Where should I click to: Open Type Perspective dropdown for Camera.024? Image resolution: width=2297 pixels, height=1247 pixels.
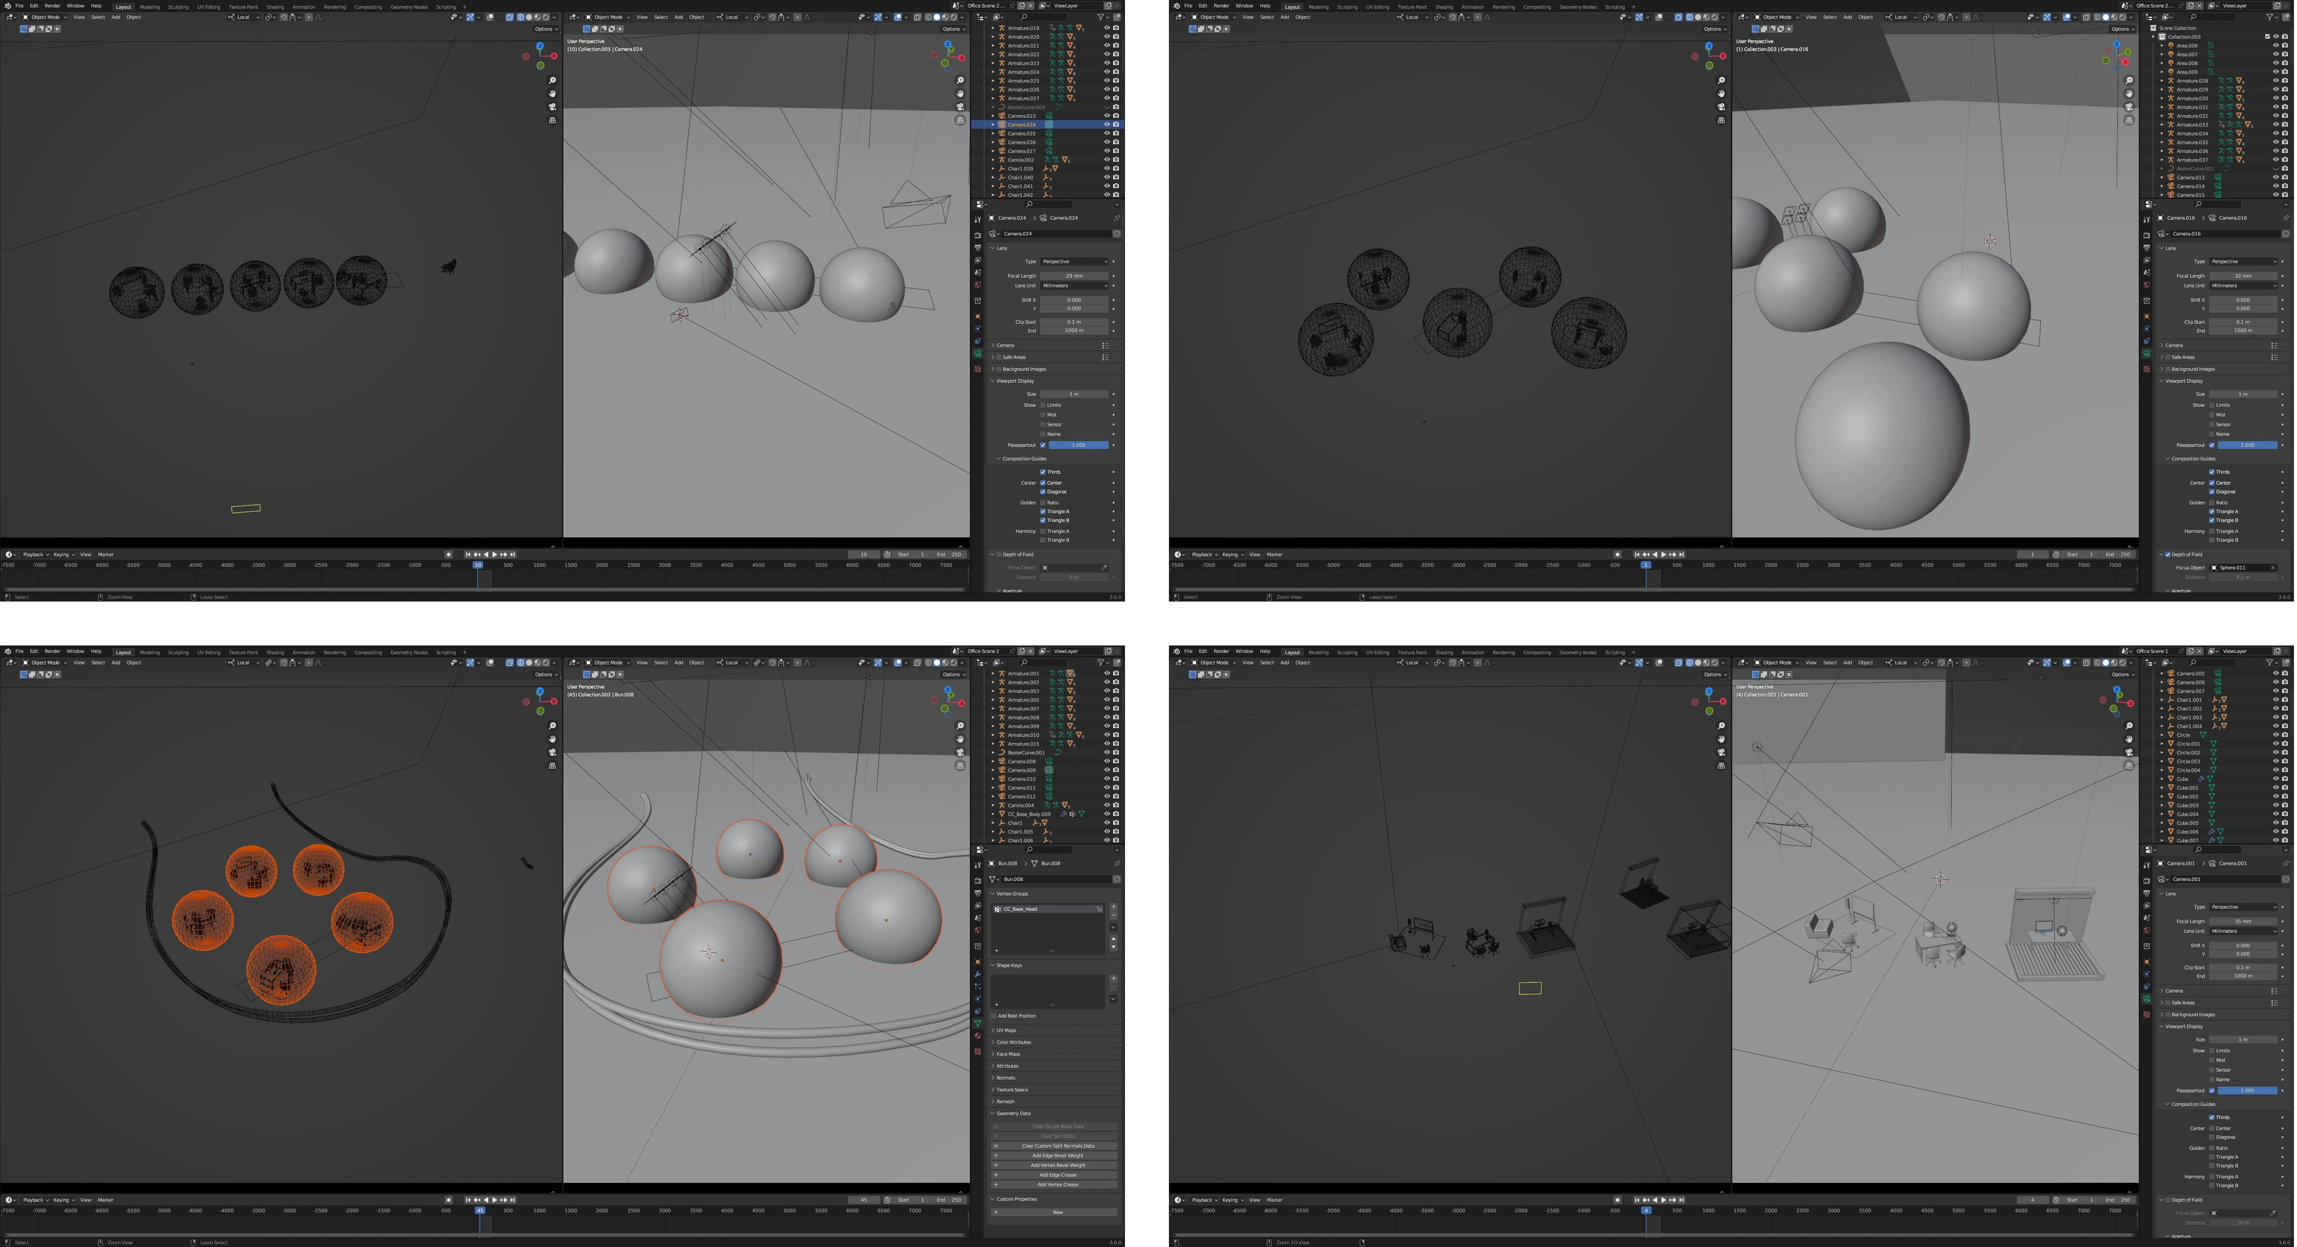pyautogui.click(x=1074, y=261)
